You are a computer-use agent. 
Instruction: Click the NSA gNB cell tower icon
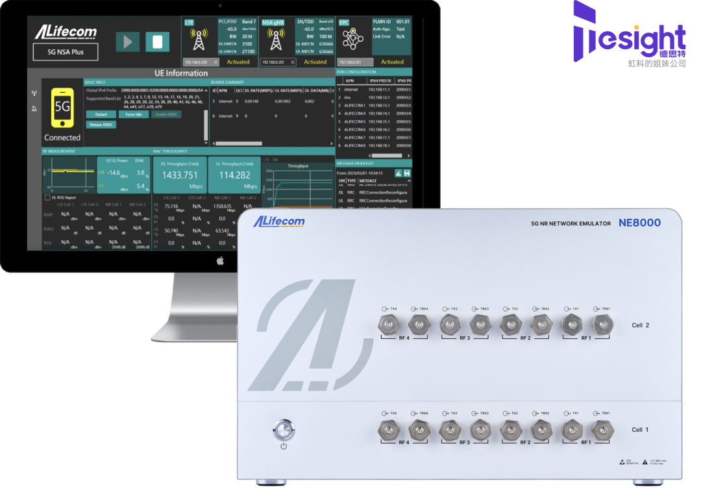point(276,40)
